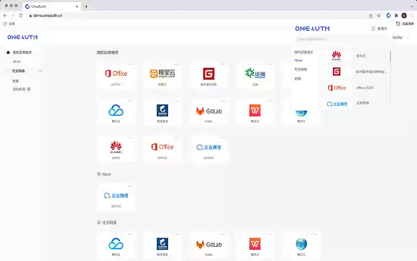Click the home icon in the sidebar
The image size is (417, 261).
(8, 52)
